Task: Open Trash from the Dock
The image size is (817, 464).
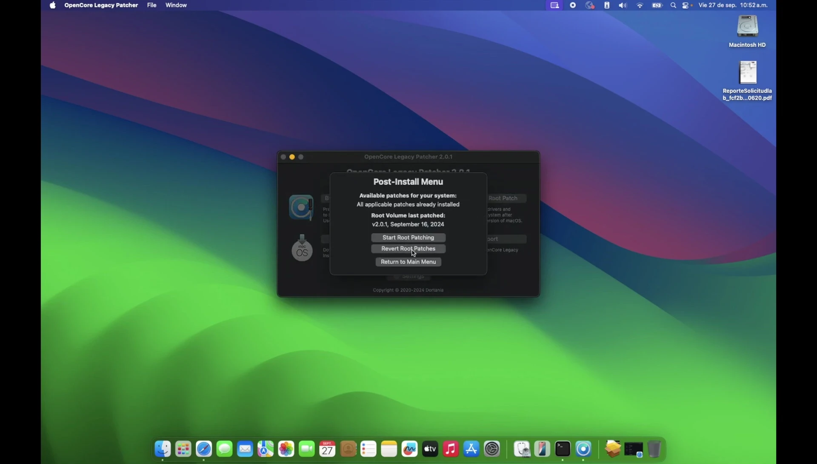Action: point(654,449)
